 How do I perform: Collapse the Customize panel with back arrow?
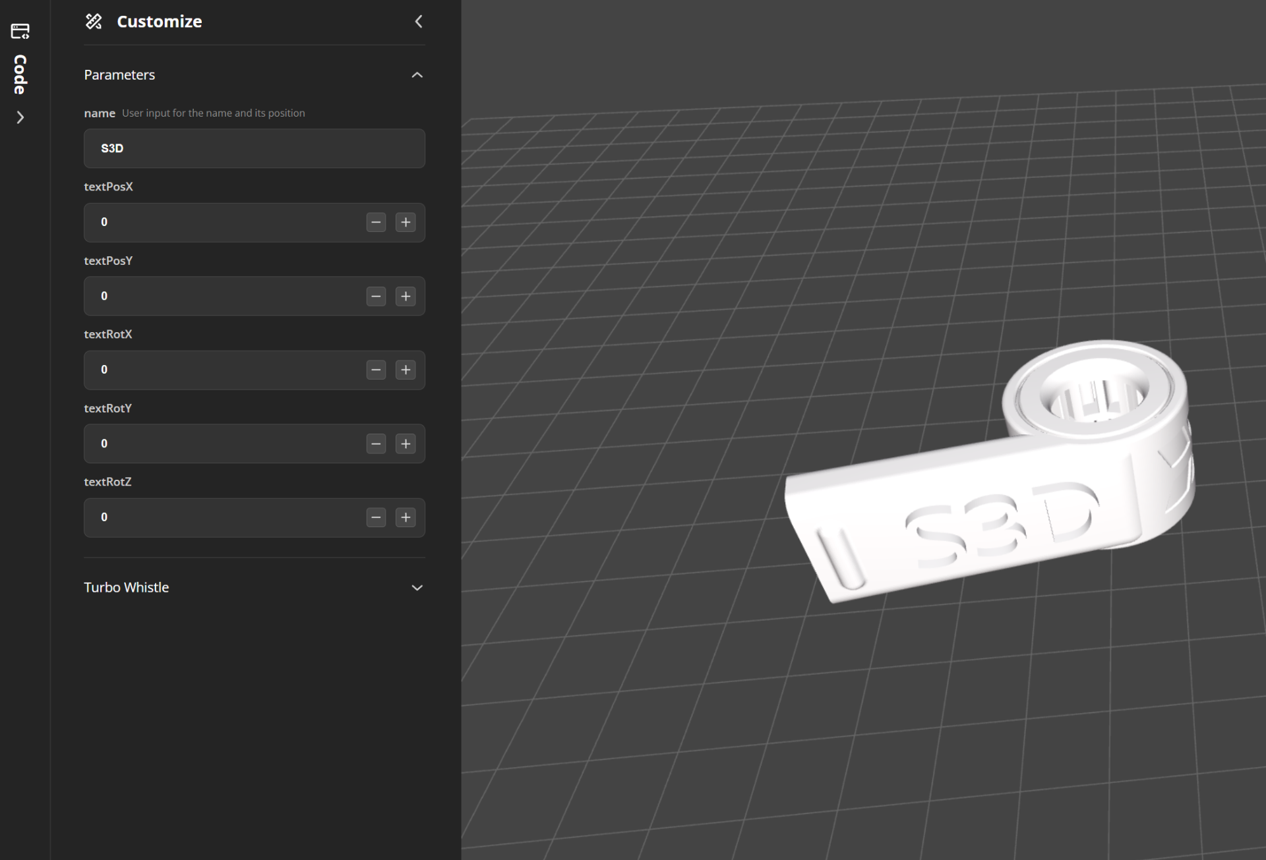(x=418, y=22)
